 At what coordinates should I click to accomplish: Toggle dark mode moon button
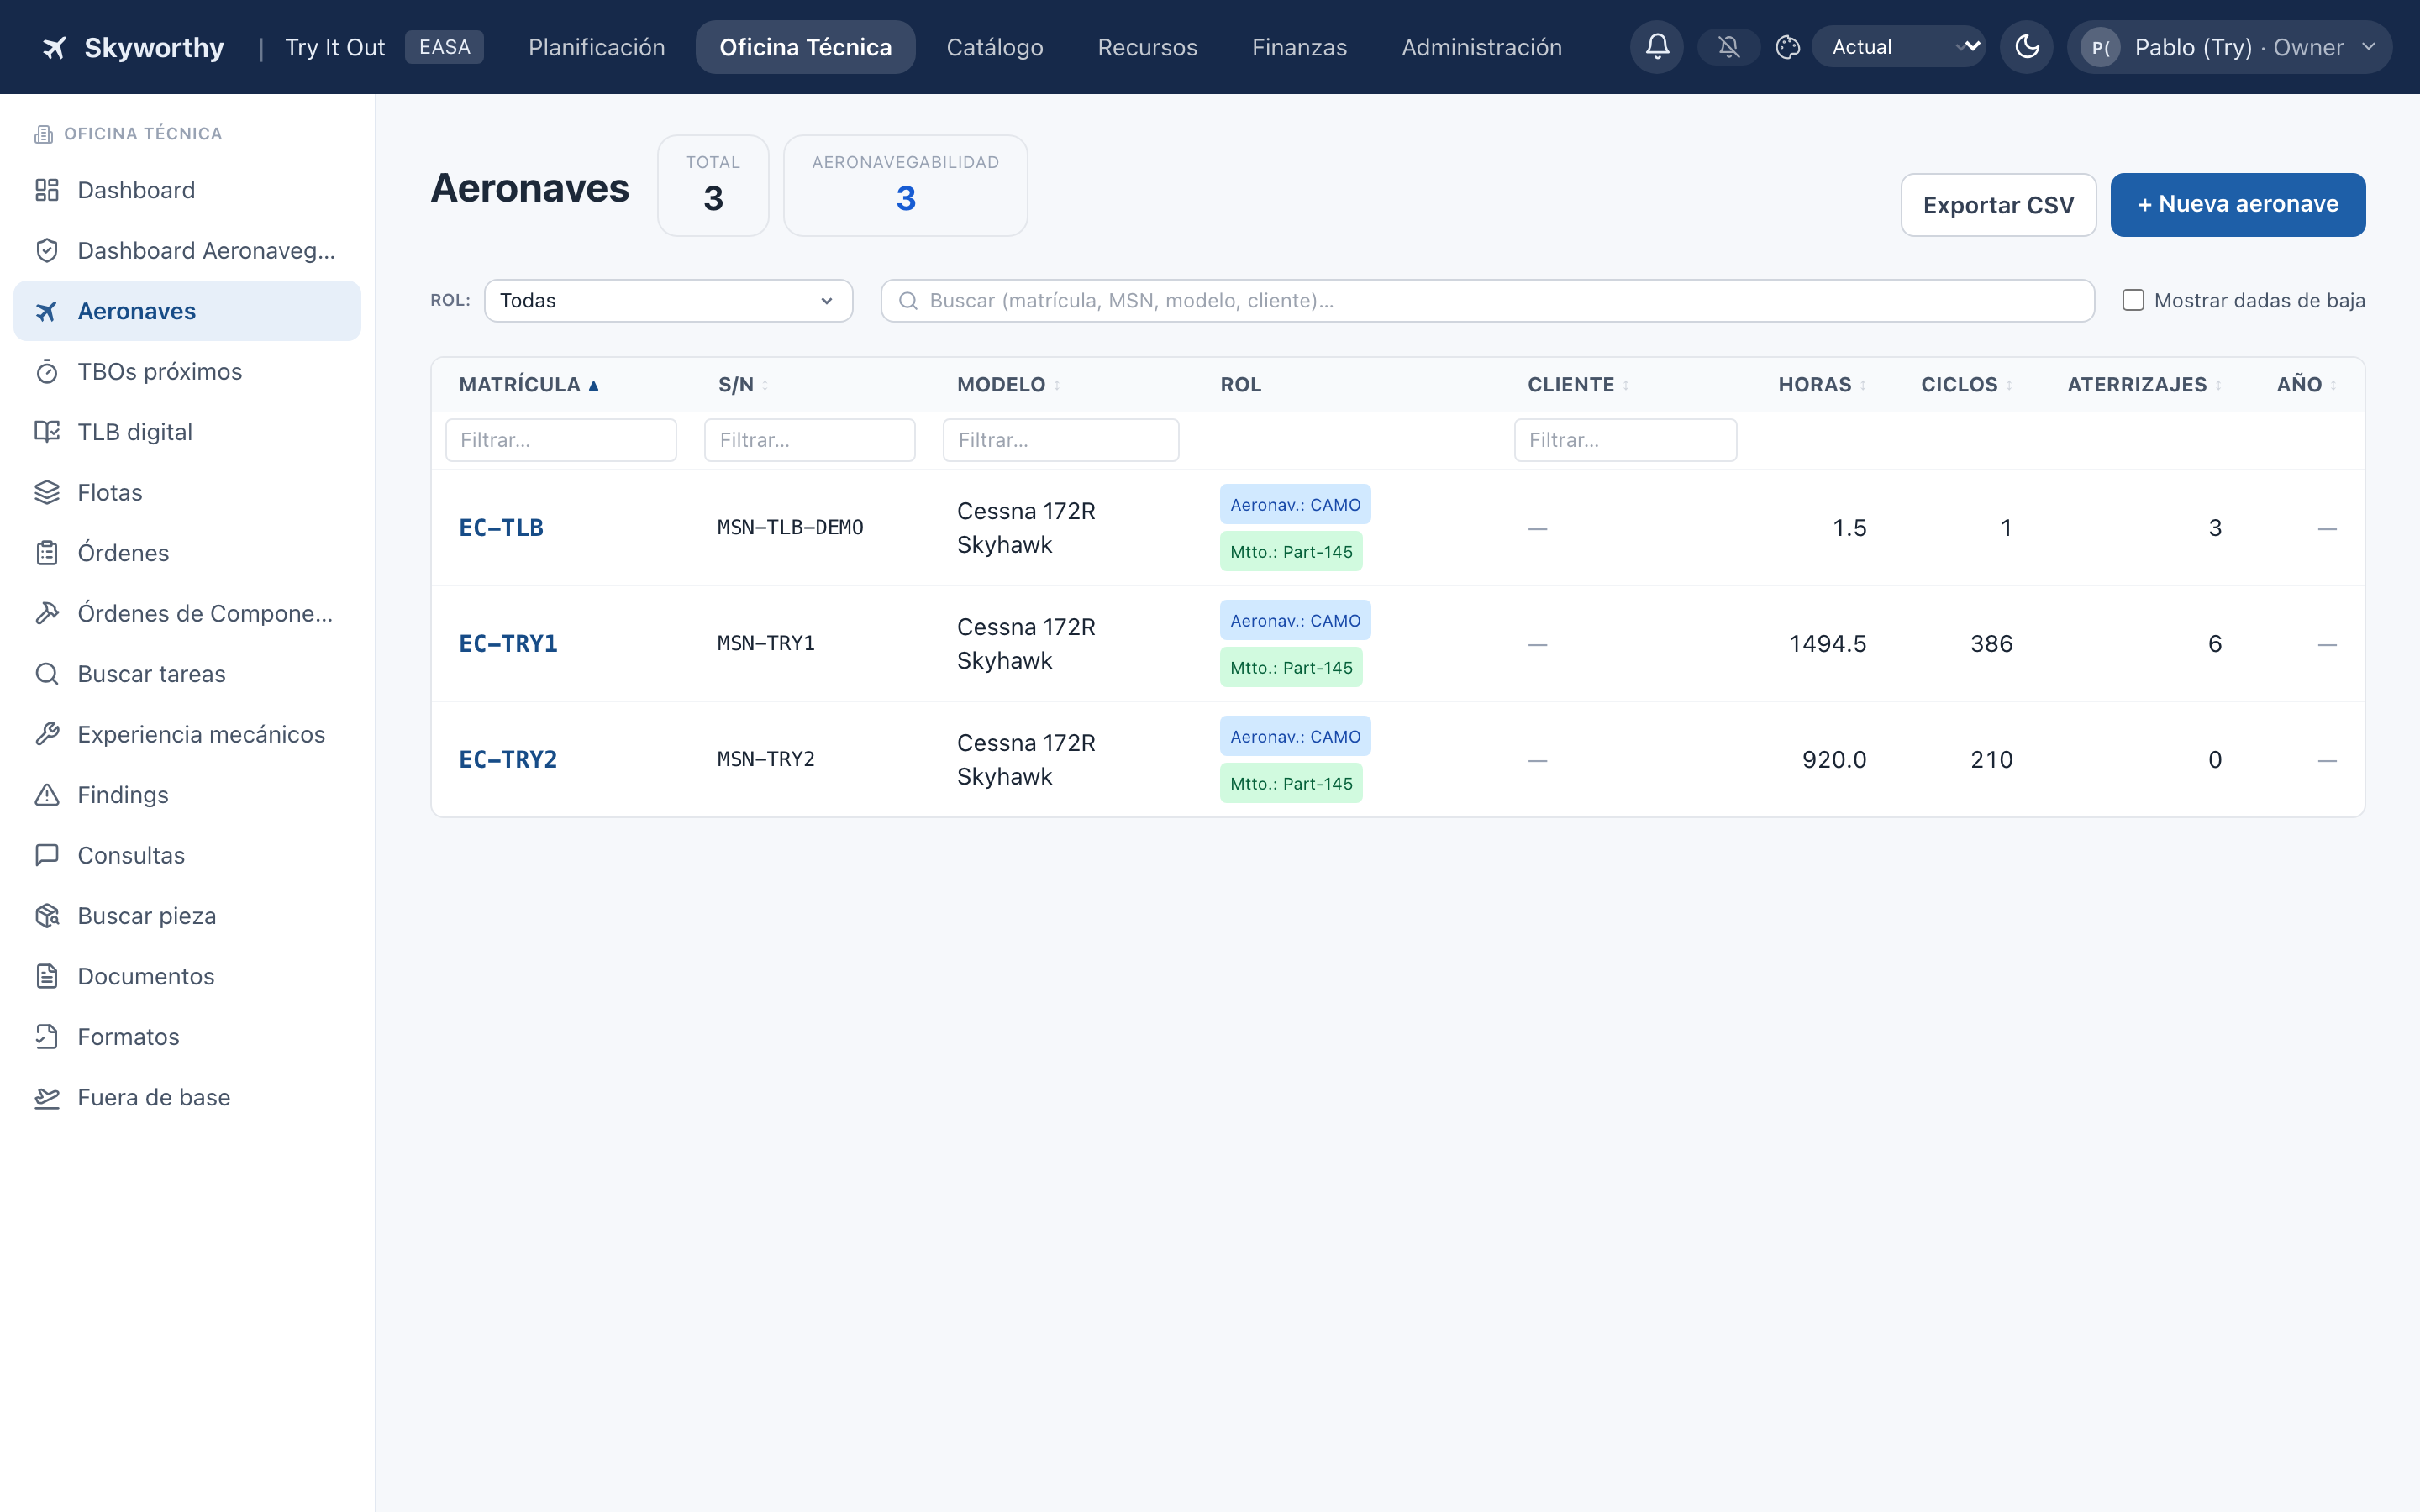2026,47
